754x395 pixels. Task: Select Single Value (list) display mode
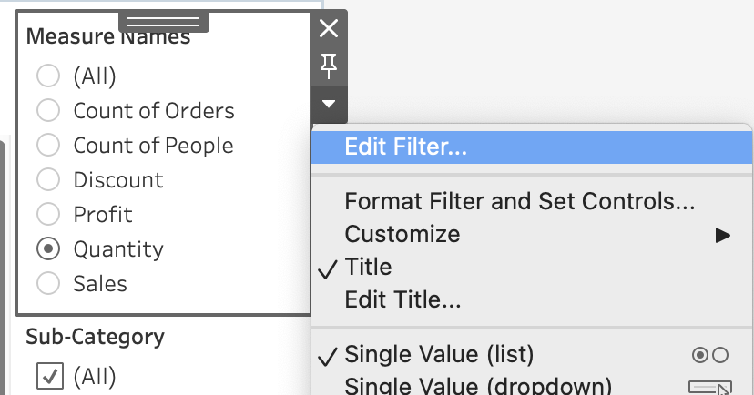439,355
